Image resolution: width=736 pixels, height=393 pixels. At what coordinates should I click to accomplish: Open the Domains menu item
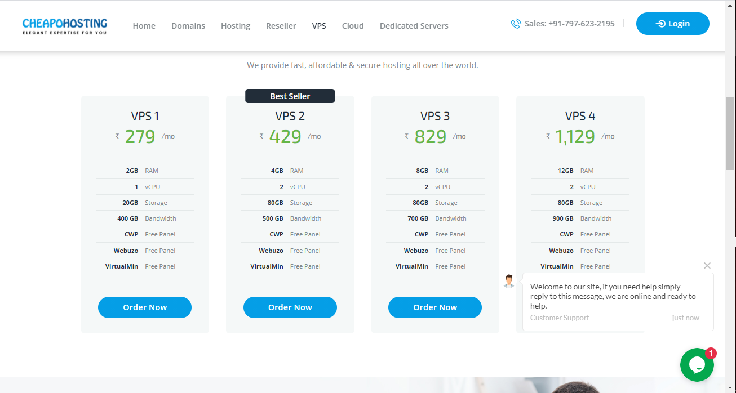click(188, 26)
